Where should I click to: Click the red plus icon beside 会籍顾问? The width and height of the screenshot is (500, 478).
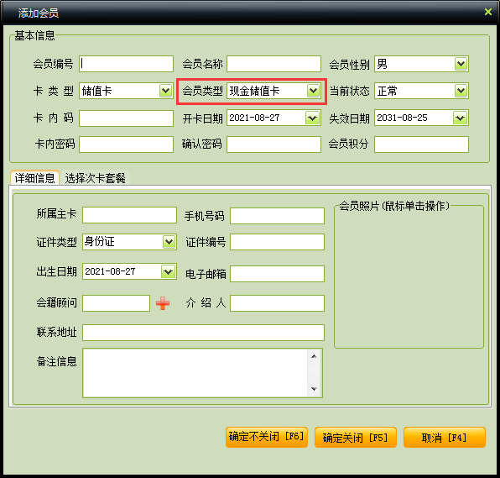(163, 303)
